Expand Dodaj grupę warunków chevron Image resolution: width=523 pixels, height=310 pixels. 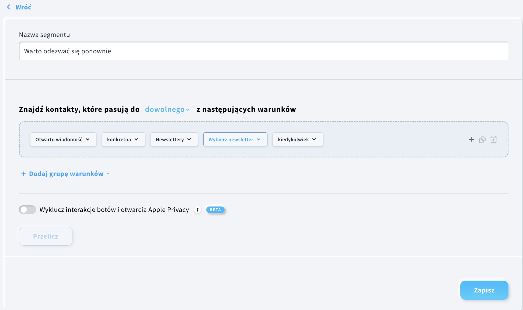tap(108, 174)
